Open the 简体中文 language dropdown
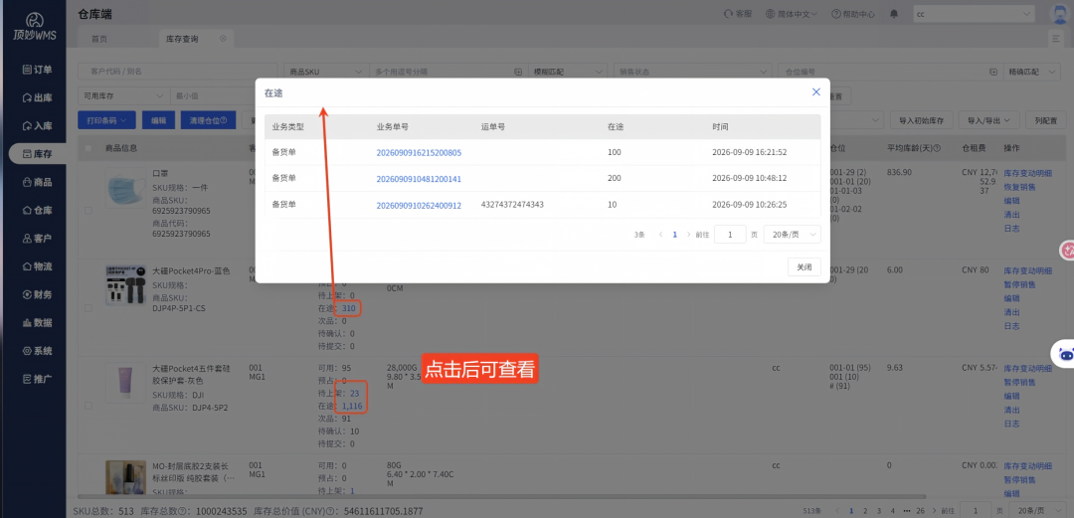The image size is (1074, 518). tap(794, 14)
